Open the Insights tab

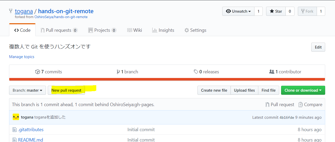coord(163,30)
